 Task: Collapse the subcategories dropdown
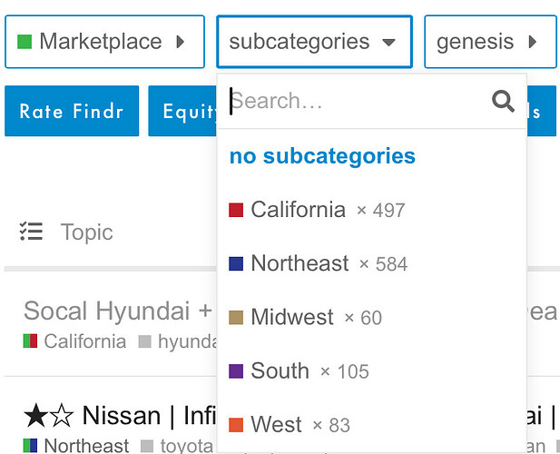point(314,42)
